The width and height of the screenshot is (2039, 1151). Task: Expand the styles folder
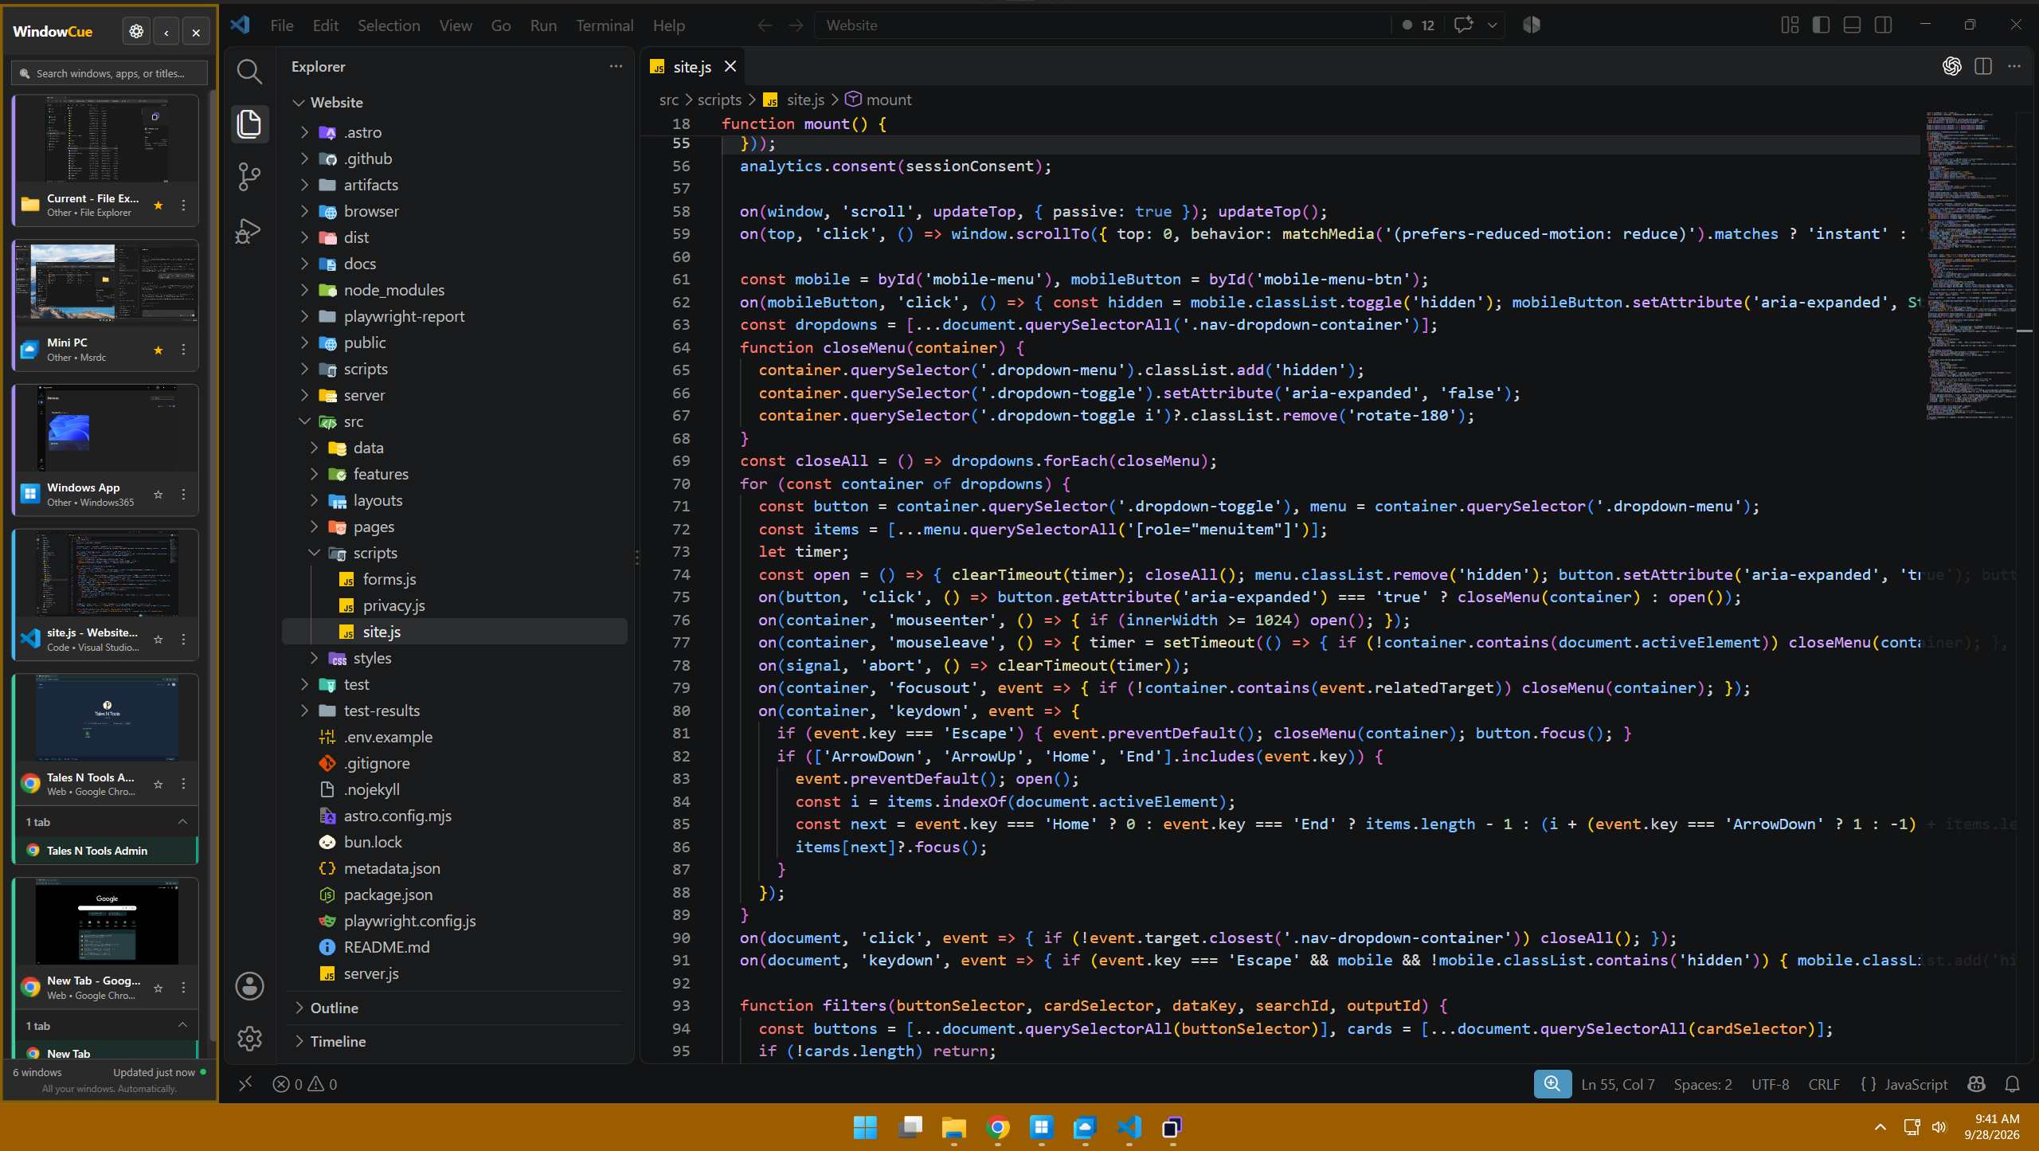(x=455, y=658)
